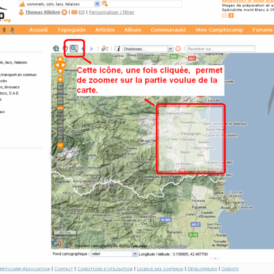
Task: Open the Topoguide menu
Action: tap(71, 29)
